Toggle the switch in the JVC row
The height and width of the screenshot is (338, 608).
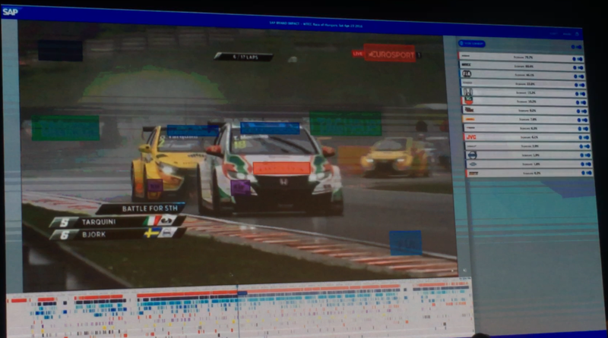(586, 137)
